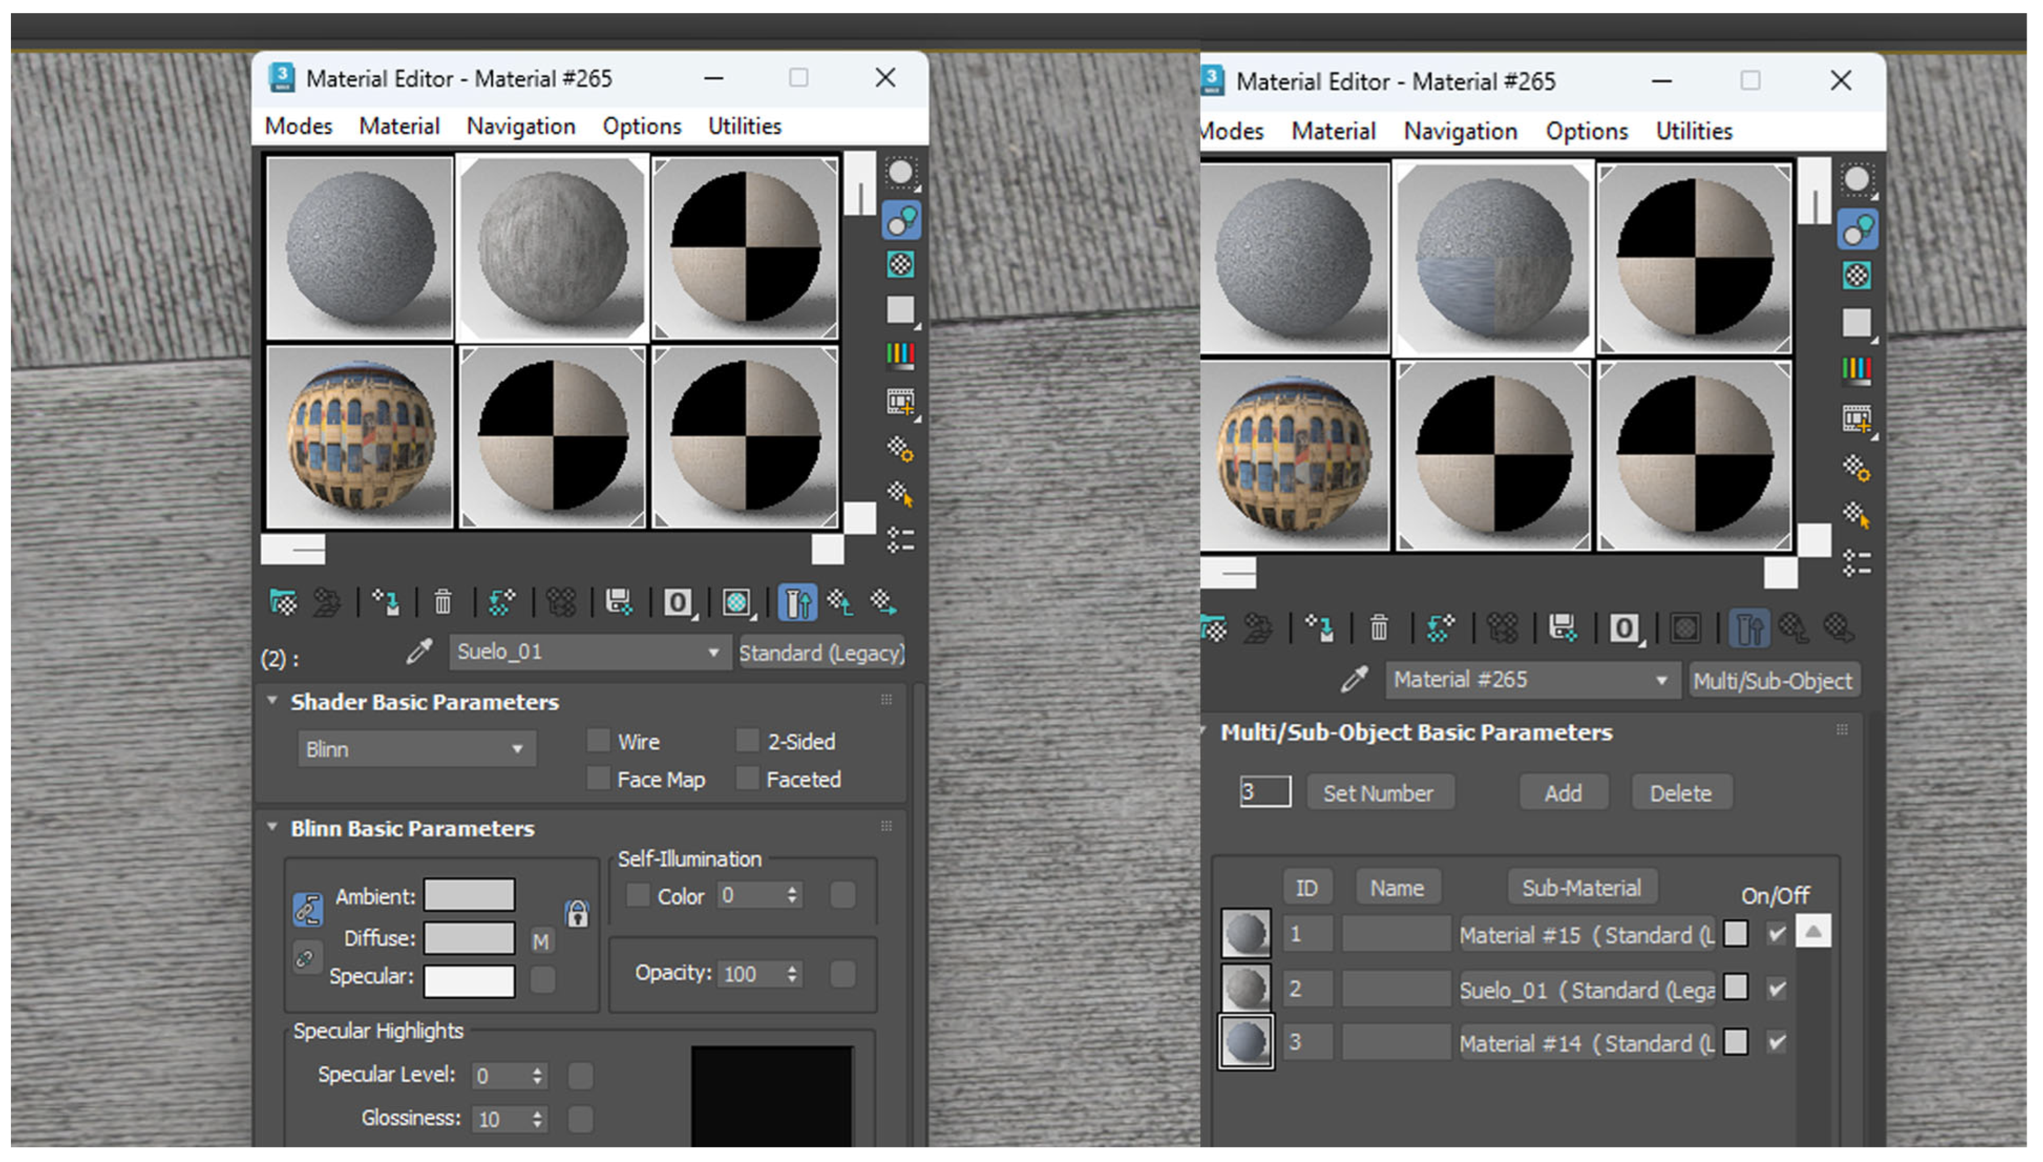Click Put to Library icon in left editor

pyautogui.click(x=618, y=603)
